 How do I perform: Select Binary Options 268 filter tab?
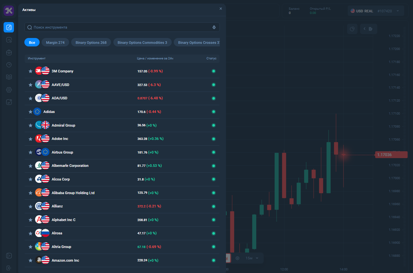(91, 43)
